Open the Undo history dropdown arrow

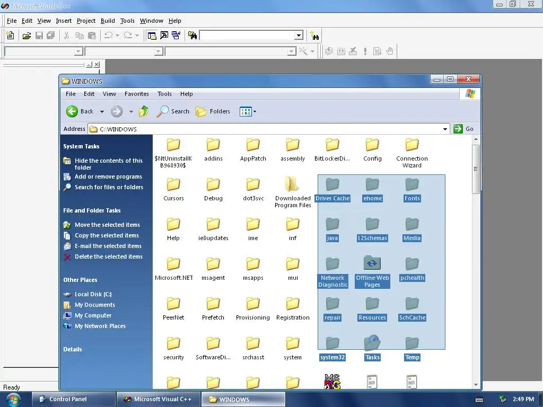click(x=117, y=36)
